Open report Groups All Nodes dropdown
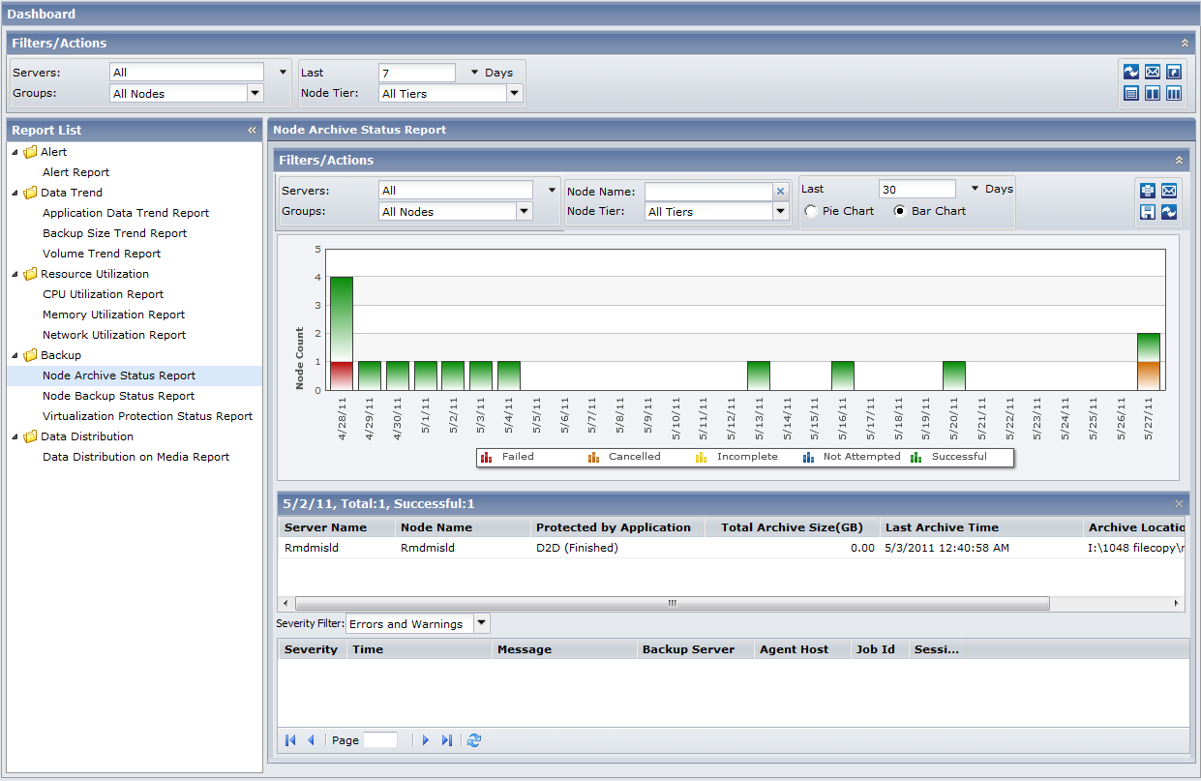The image size is (1201, 781). tap(525, 212)
